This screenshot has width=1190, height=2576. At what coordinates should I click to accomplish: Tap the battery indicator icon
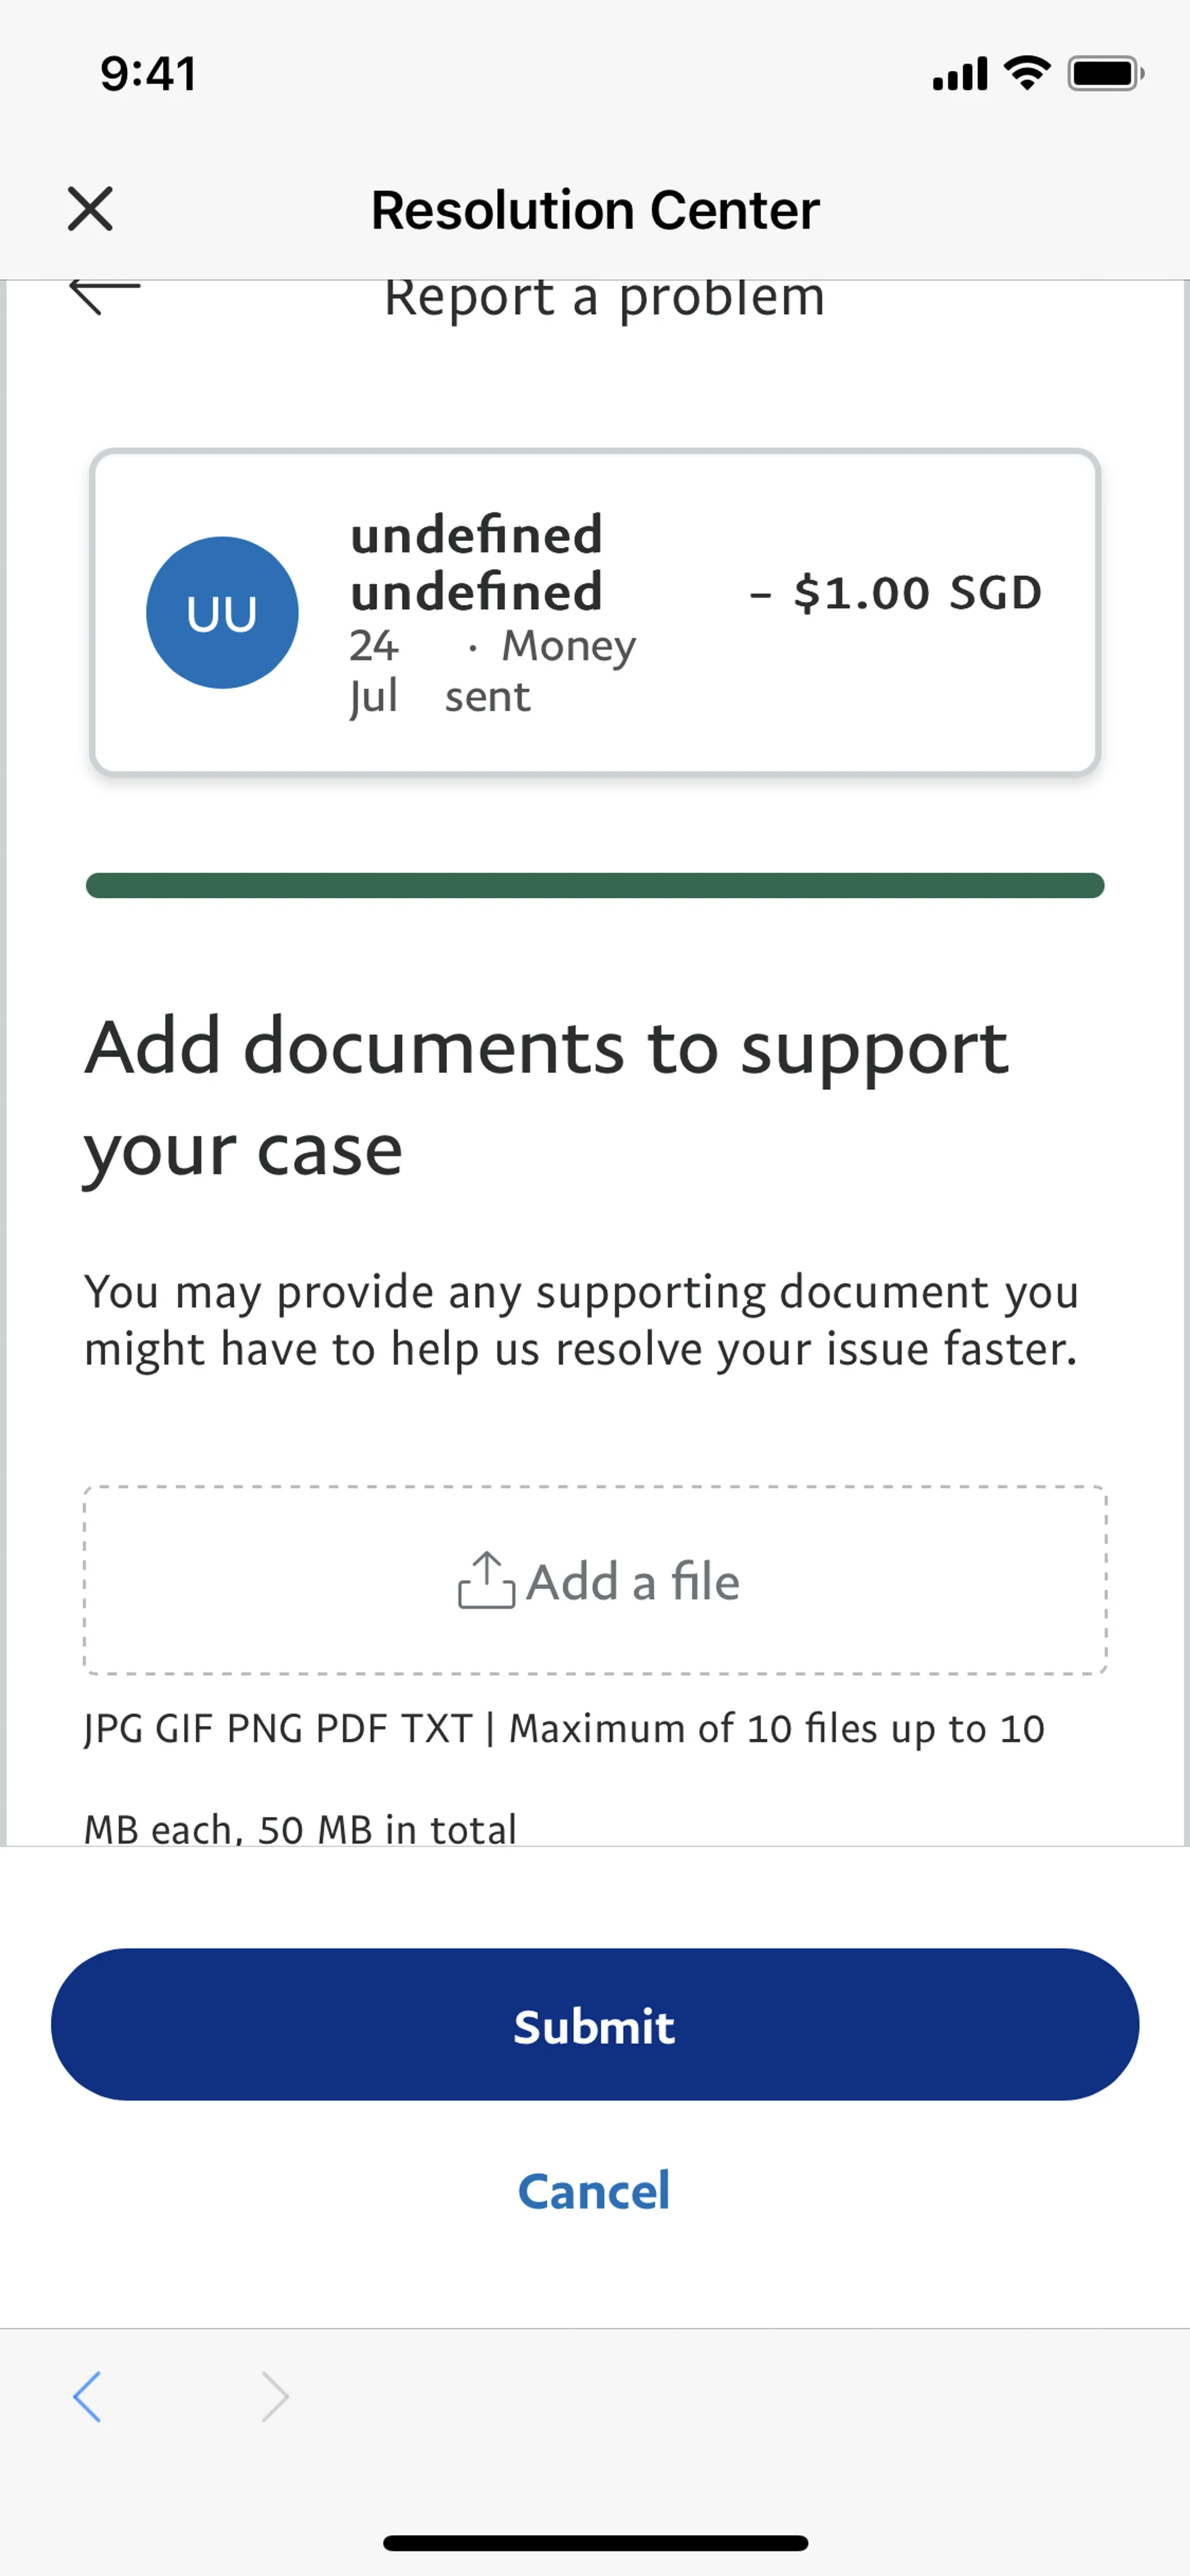pyautogui.click(x=1105, y=73)
